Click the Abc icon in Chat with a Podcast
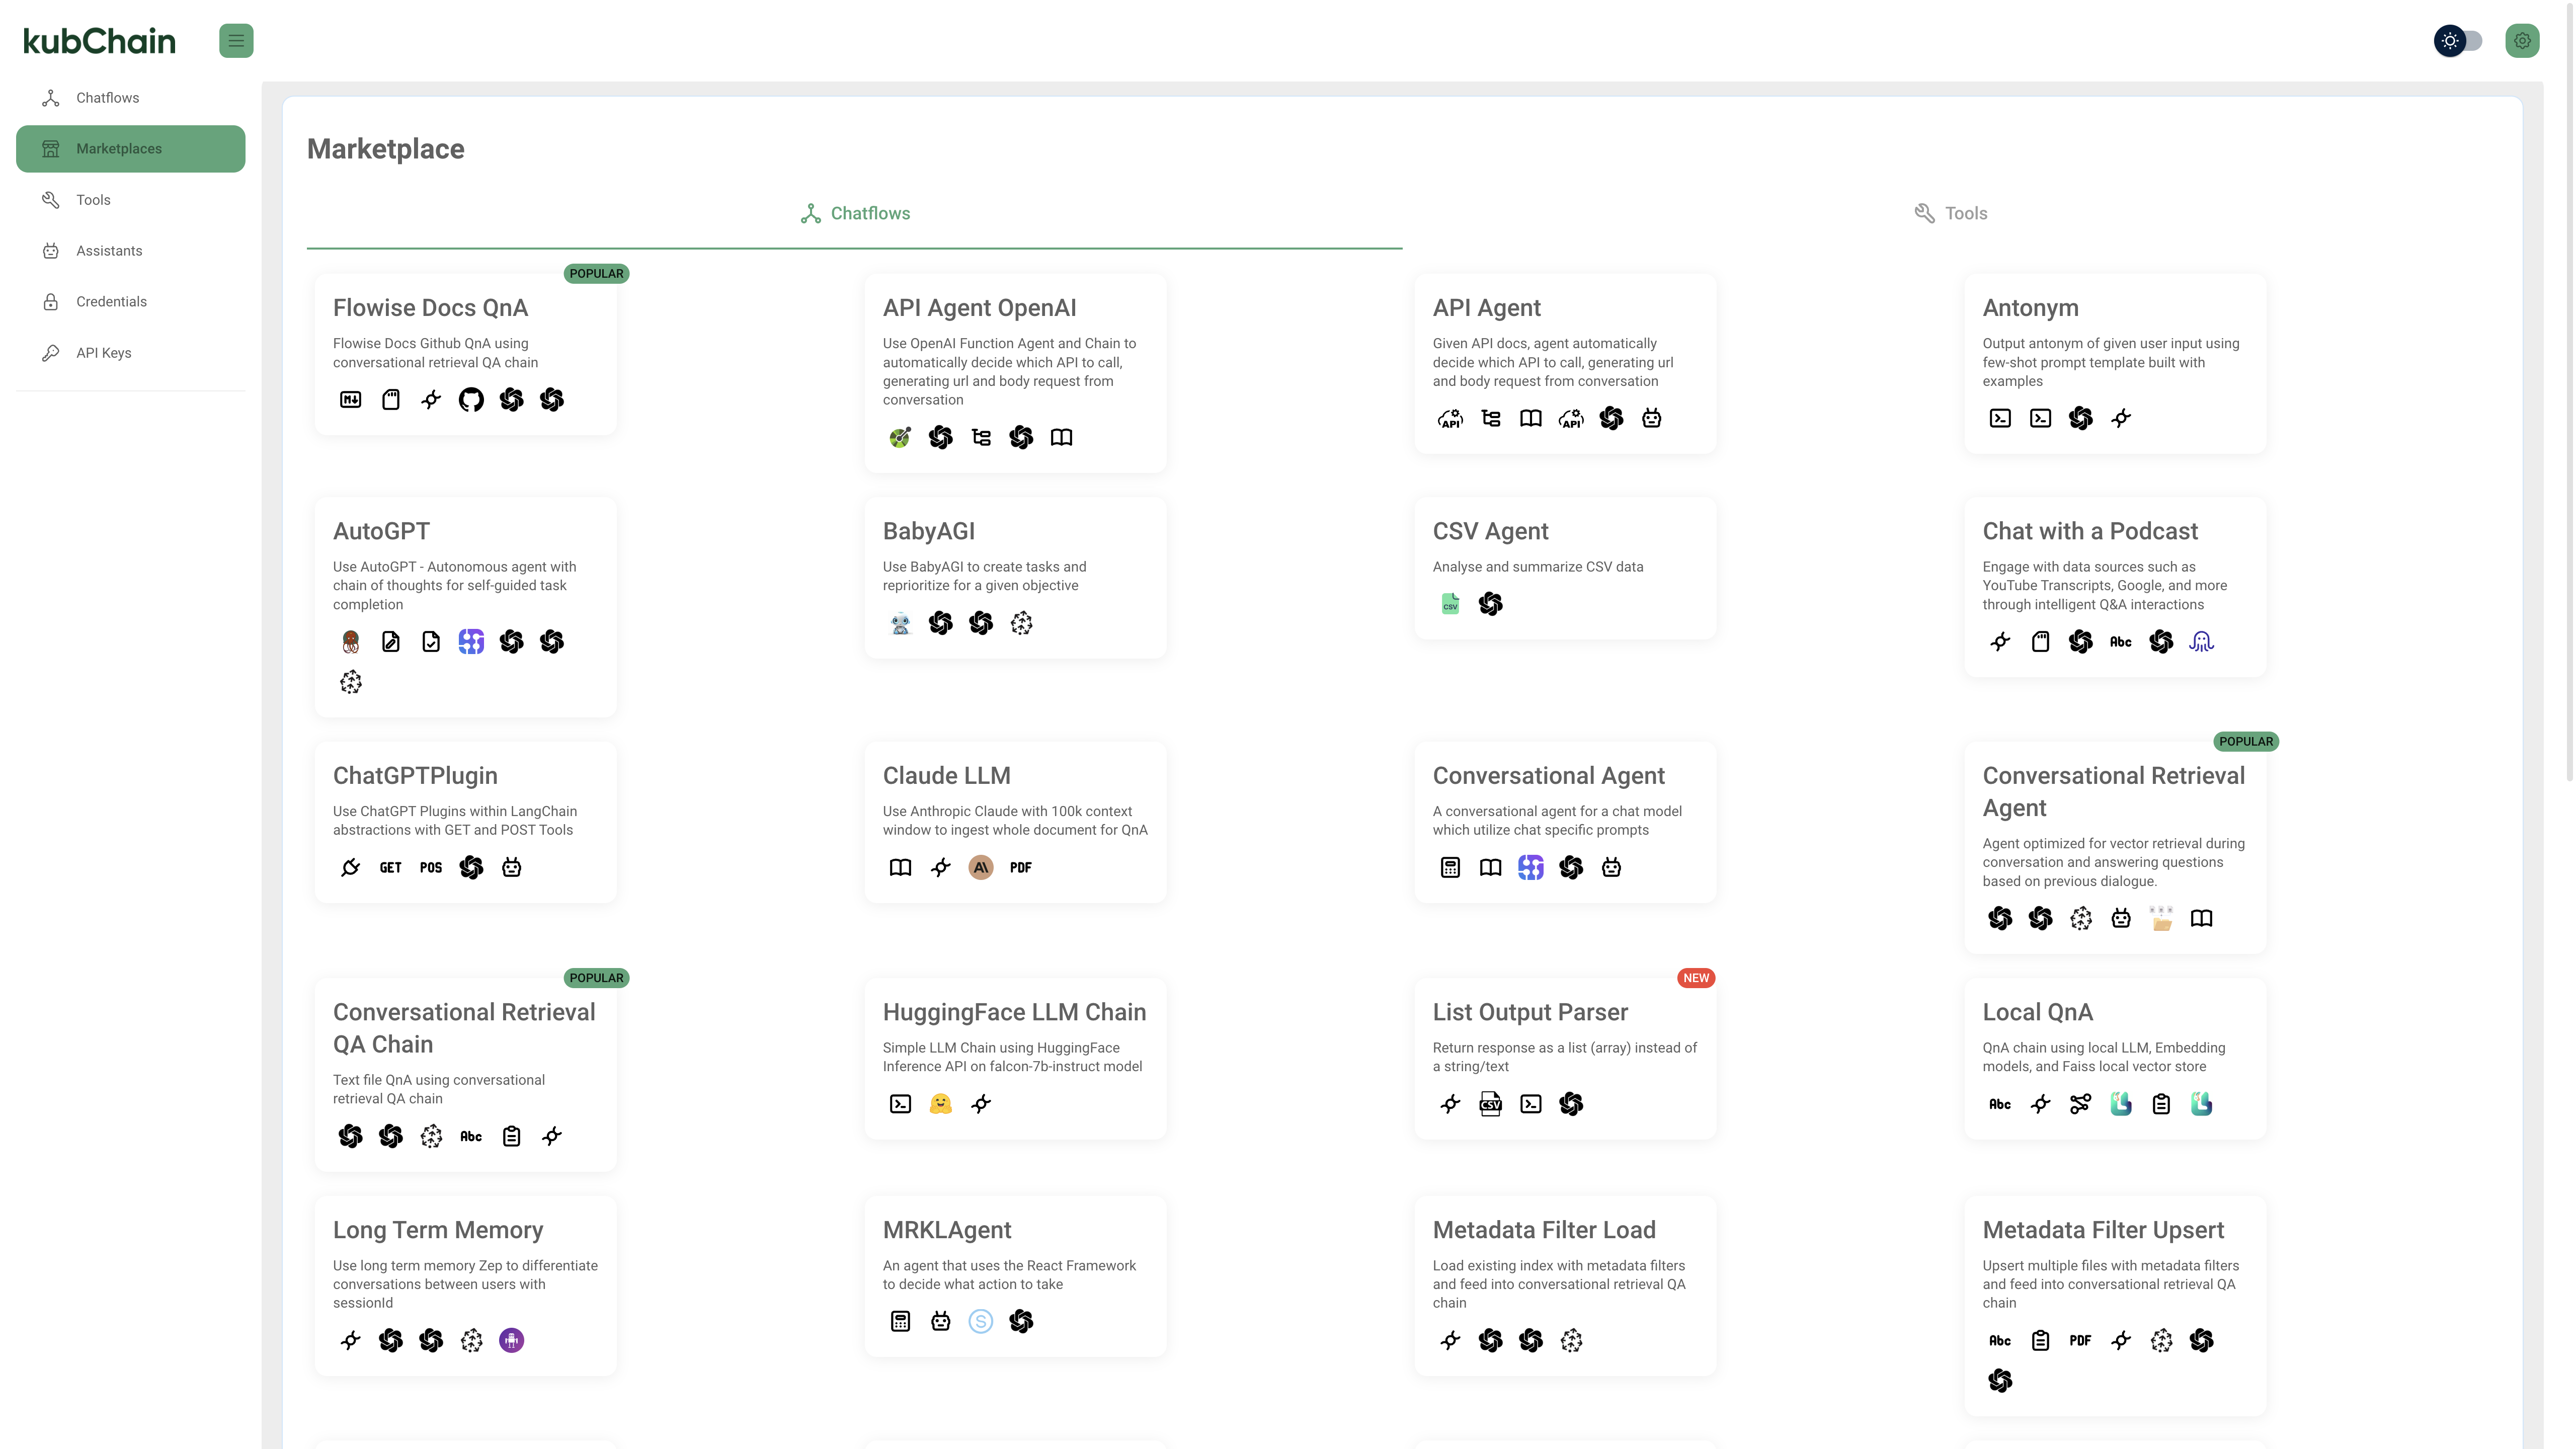This screenshot has width=2576, height=1449. coord(2120,642)
